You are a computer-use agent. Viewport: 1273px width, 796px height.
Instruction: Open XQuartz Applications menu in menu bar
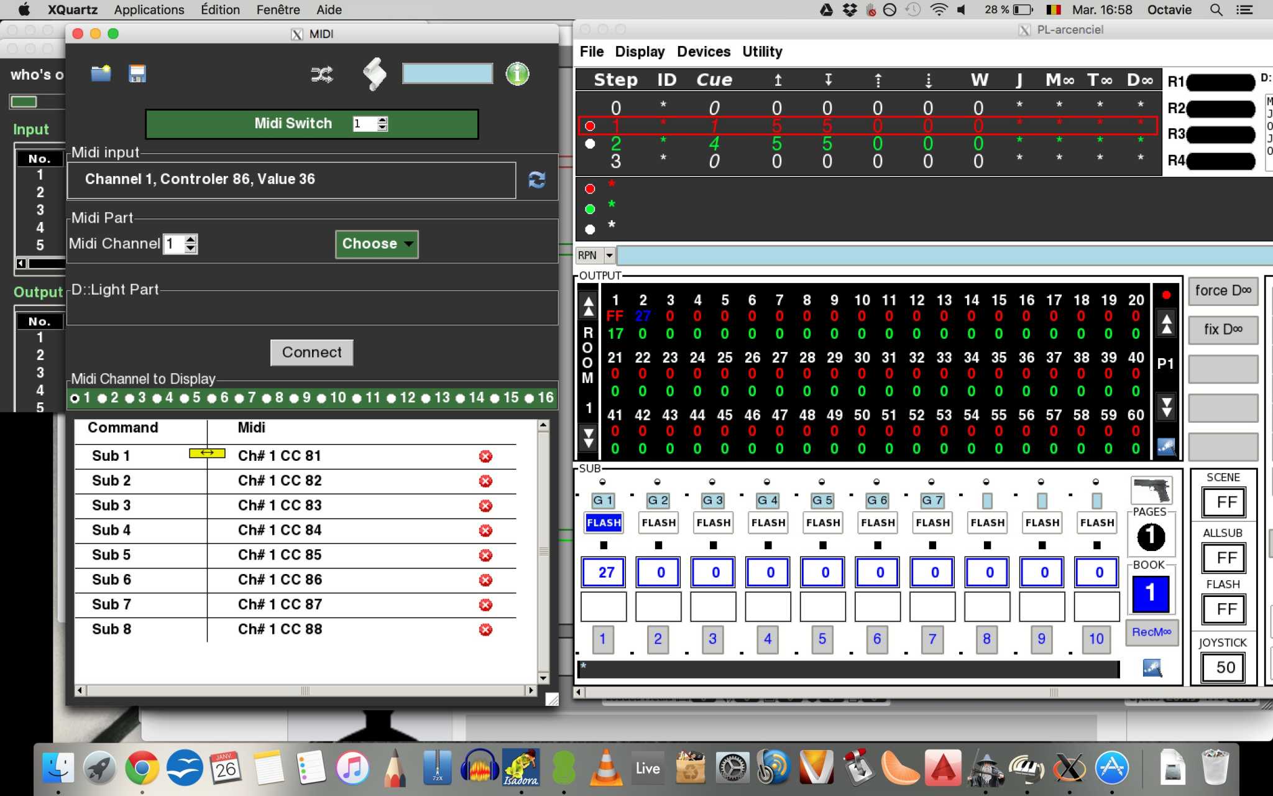coord(149,10)
